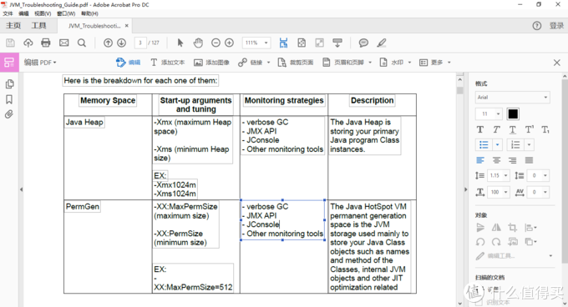
Task: Add a comment with speech bubble icon
Action: click(363, 43)
